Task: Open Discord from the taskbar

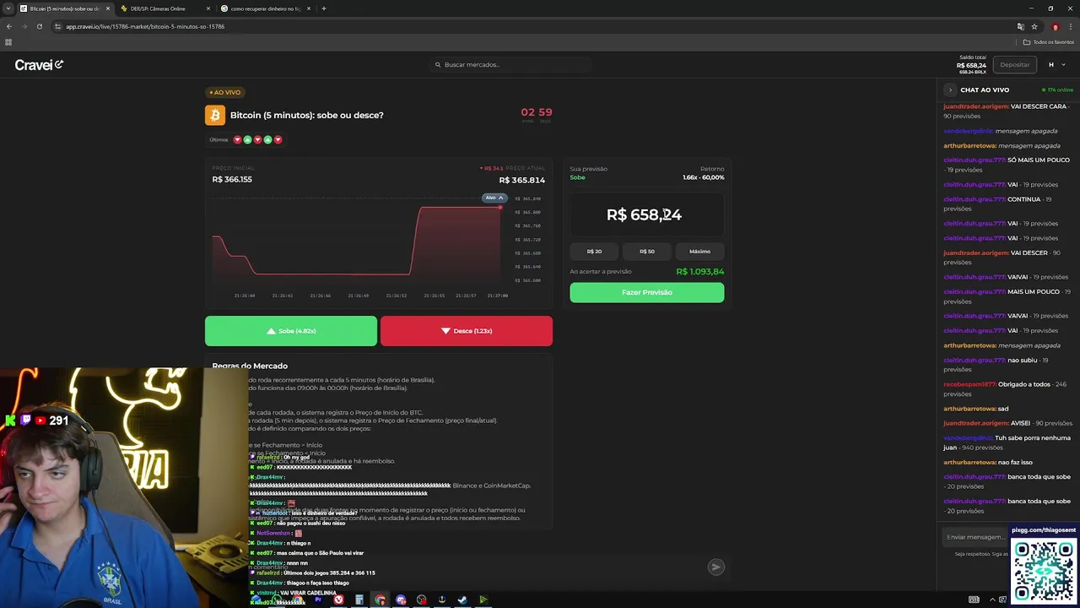Action: click(401, 600)
